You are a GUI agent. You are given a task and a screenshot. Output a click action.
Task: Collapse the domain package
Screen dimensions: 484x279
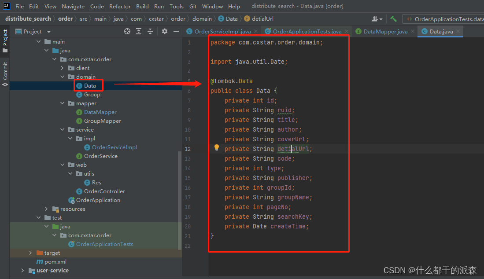pos(63,77)
